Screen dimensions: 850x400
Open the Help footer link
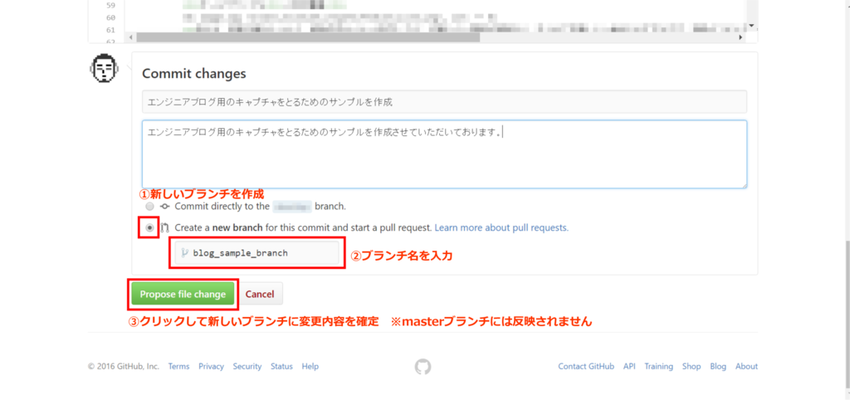[x=310, y=367]
